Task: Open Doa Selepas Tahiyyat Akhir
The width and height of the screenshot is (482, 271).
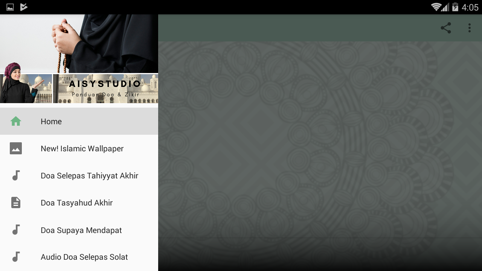Action: (x=79, y=175)
